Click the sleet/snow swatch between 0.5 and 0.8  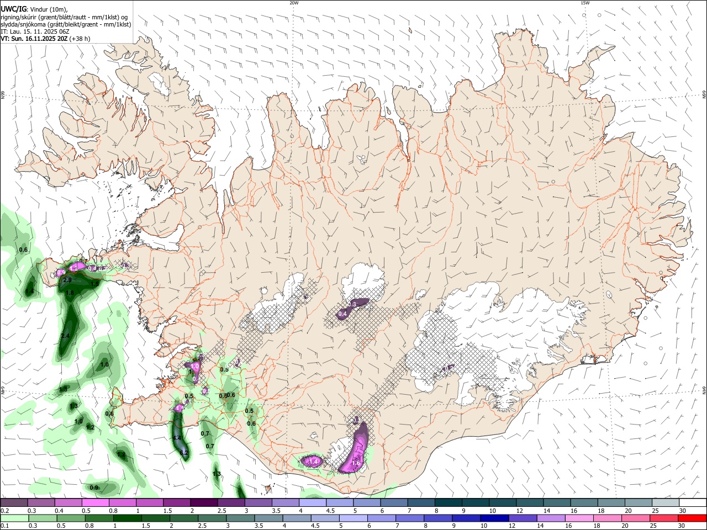[x=95, y=502]
